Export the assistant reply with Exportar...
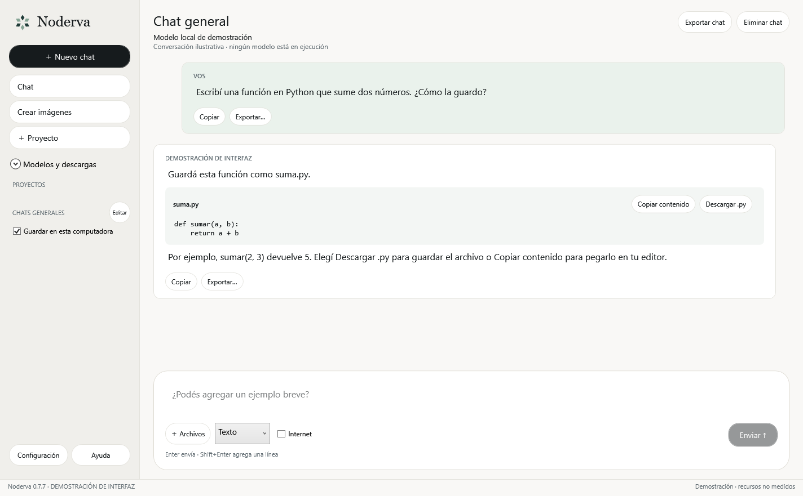This screenshot has height=496, width=803. (222, 282)
